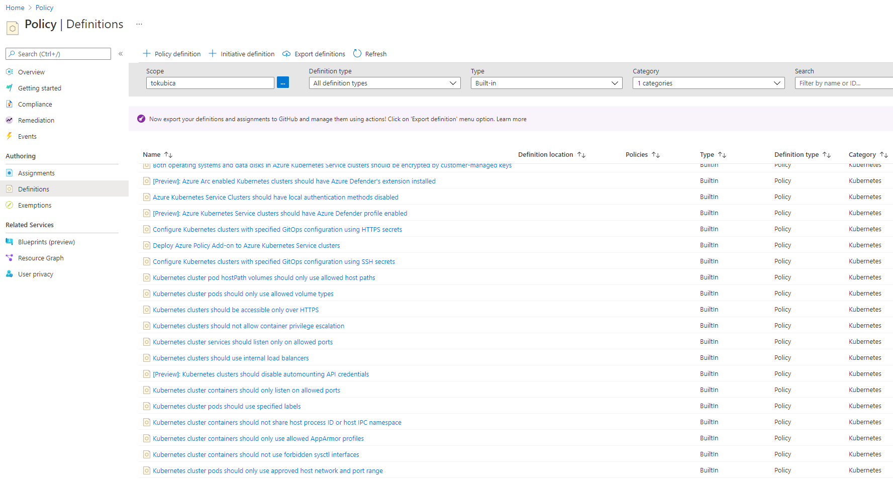Screen dimensions: 893x481
Task: Expand the Definition type dropdown
Action: coord(384,83)
